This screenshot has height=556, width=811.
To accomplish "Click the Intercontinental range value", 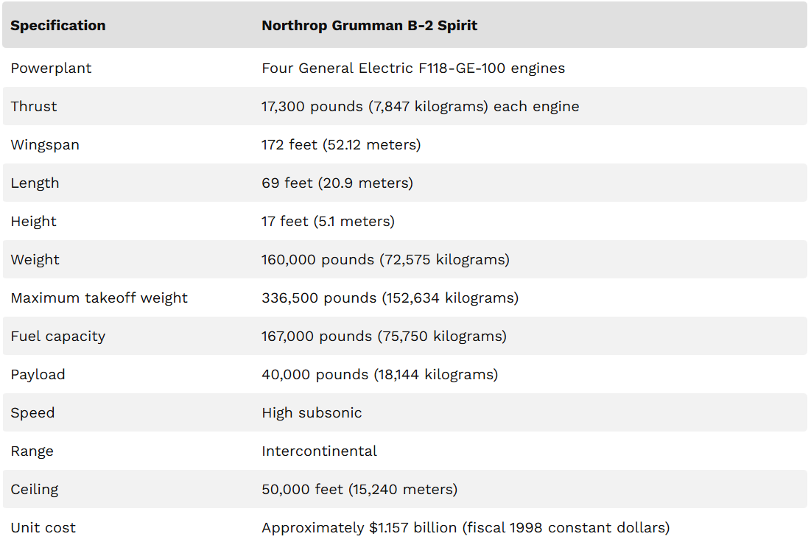I will point(319,451).
